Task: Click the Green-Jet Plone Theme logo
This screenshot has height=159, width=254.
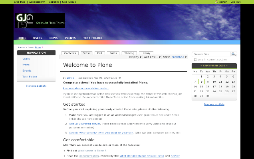Action: (40, 21)
